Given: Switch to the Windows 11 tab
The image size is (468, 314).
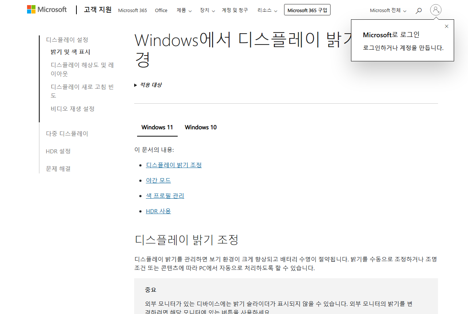Looking at the screenshot, I should (157, 127).
